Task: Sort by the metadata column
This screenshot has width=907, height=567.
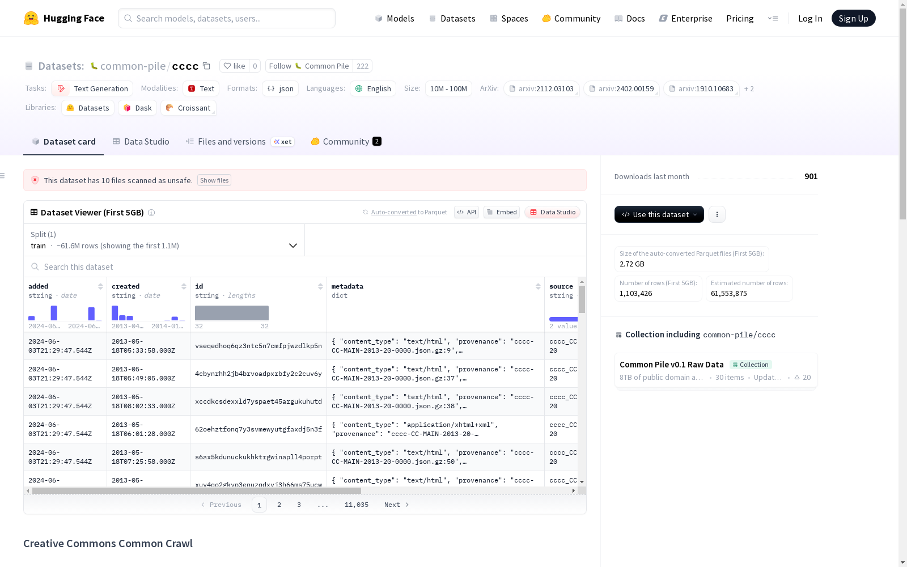Action: click(538, 286)
